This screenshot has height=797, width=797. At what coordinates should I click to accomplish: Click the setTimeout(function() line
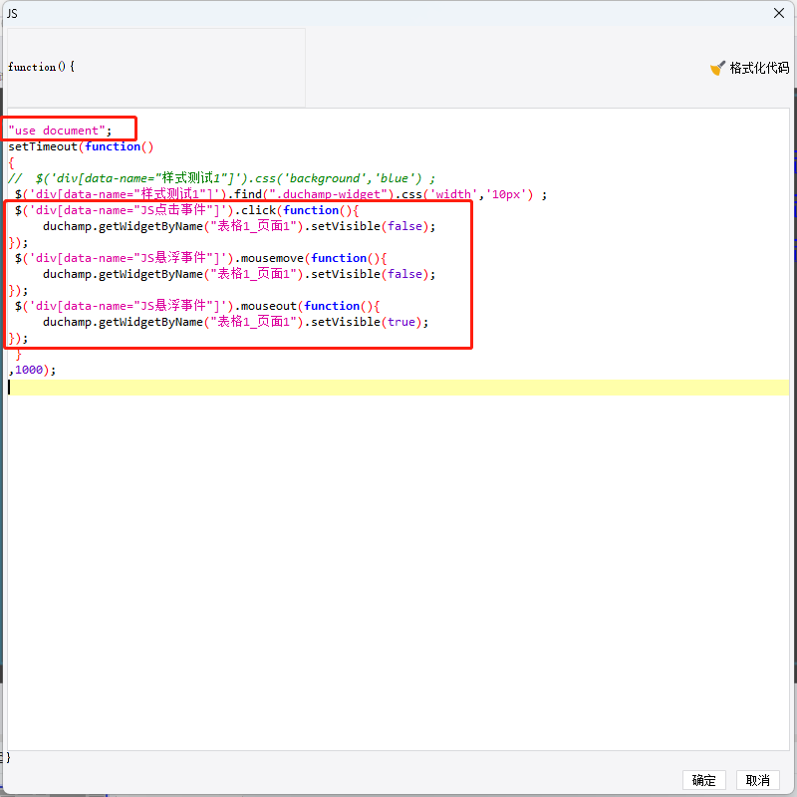81,146
